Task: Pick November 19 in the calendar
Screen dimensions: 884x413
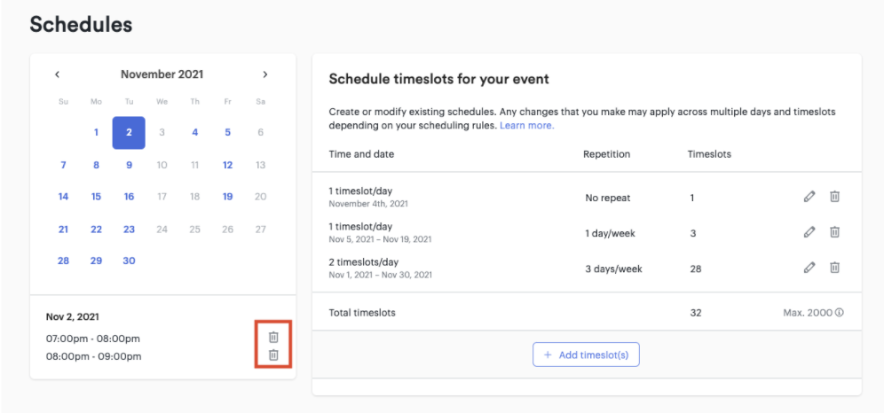Action: coord(228,197)
